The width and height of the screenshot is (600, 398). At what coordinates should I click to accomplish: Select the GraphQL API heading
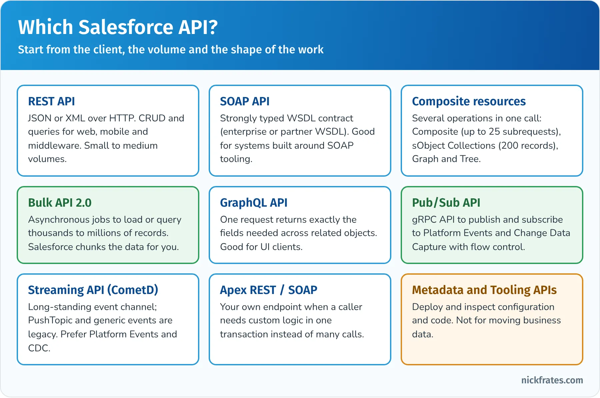click(x=254, y=202)
